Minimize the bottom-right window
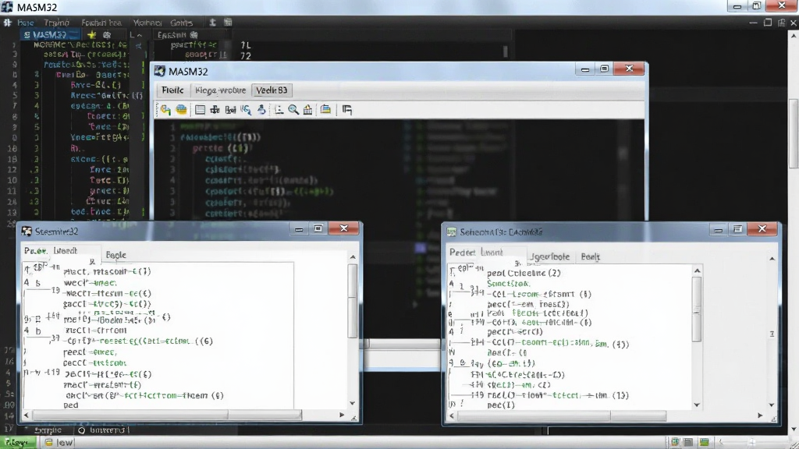Viewport: 799px width, 449px height. pyautogui.click(x=718, y=230)
